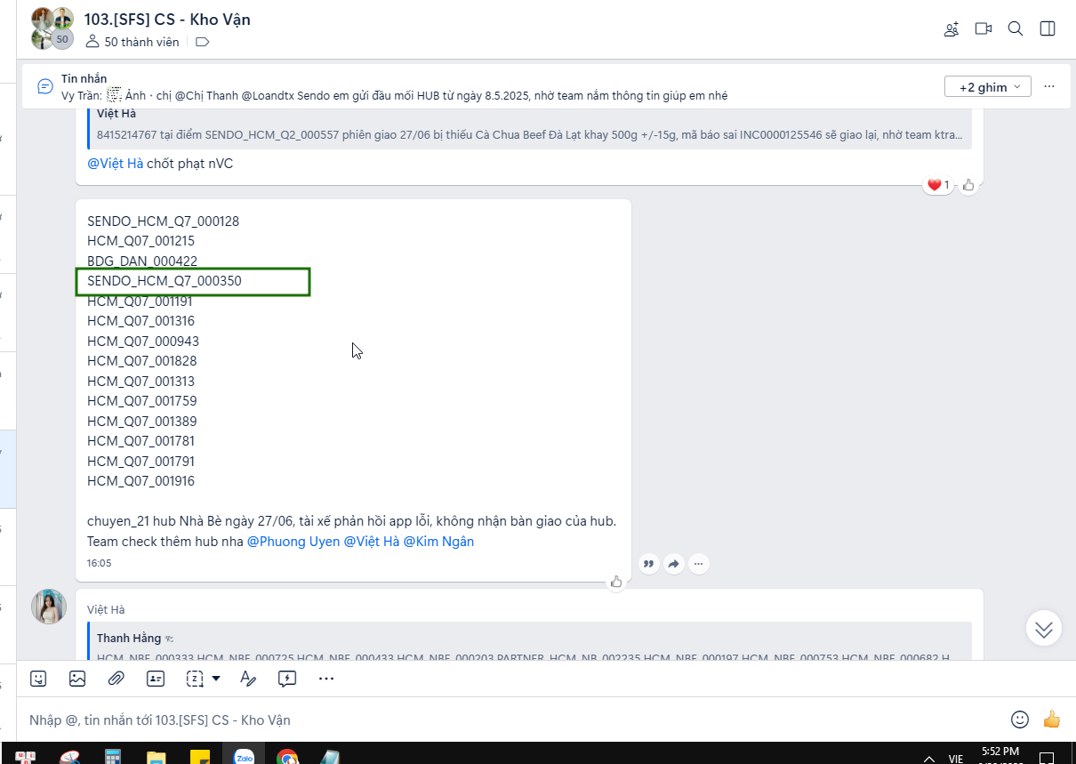Click the text 'HCM_Q07_001389'
Screen dimensions: 1076x764
(142, 422)
